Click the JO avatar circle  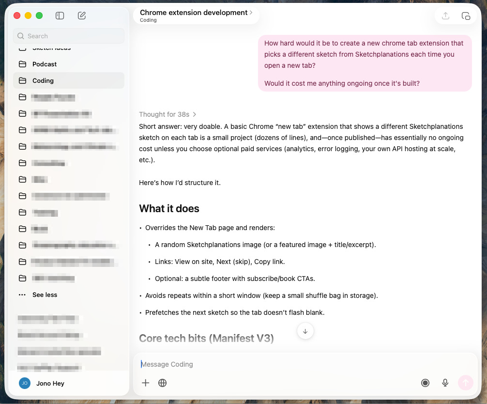(x=25, y=383)
